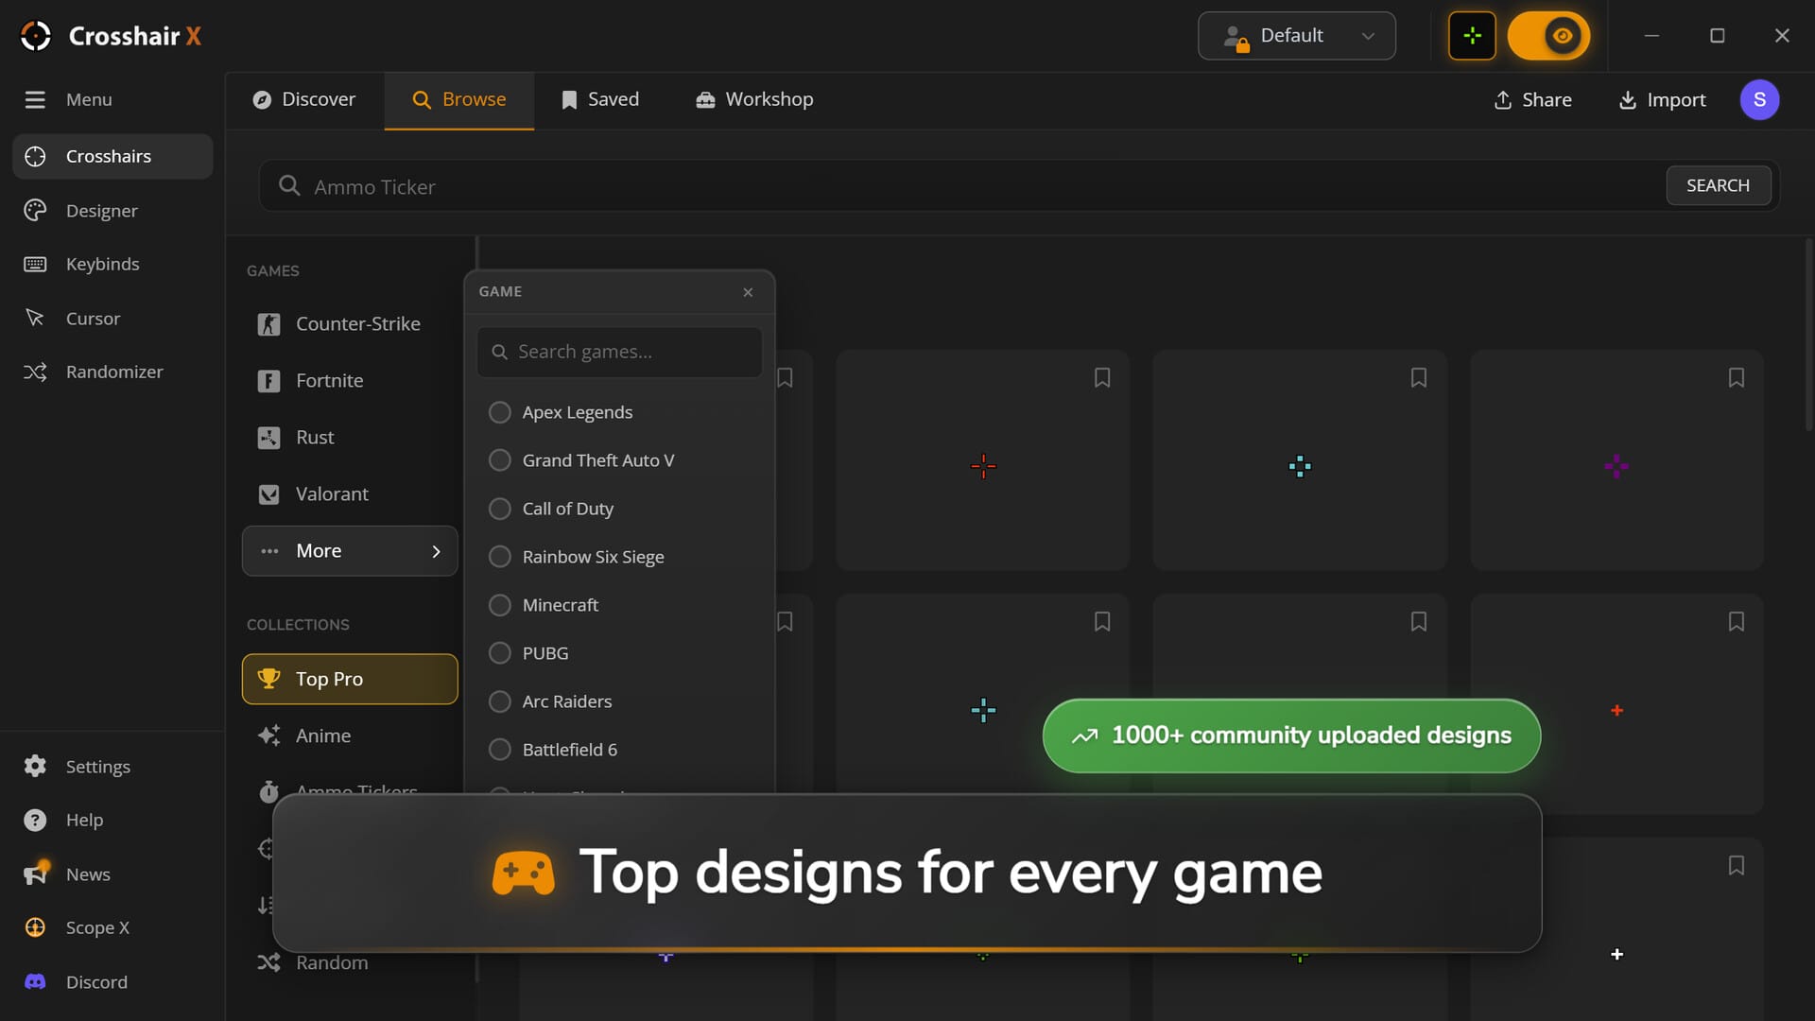Screen dimensions: 1815x1021
Task: Switch to the Discover tab
Action: [304, 99]
